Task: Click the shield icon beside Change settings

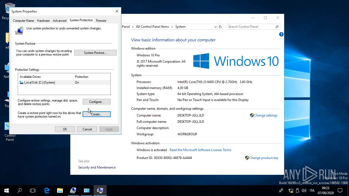Action: 252,115
